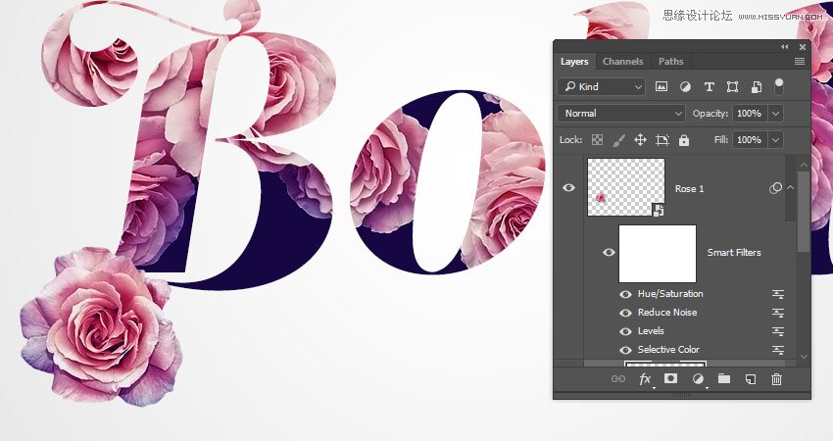Filter layers by pixel layer icon
The height and width of the screenshot is (441, 833).
click(x=661, y=86)
